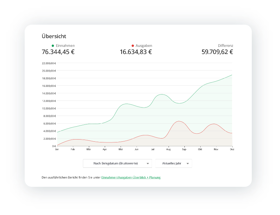Click the Jan label on the x-axis

coord(57,149)
